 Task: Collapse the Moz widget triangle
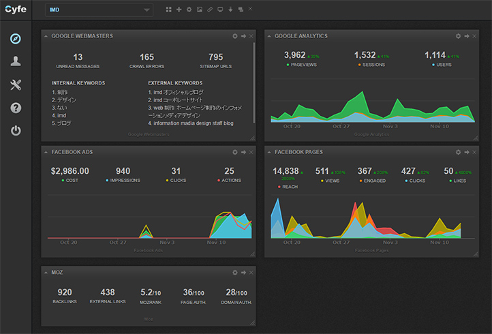tap(46, 273)
